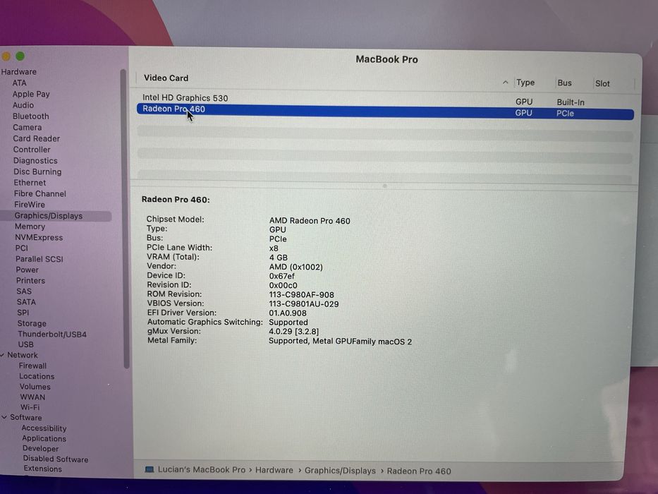Select Graphics/Displays in the sidebar
Image resolution: width=658 pixels, height=494 pixels.
(x=49, y=216)
